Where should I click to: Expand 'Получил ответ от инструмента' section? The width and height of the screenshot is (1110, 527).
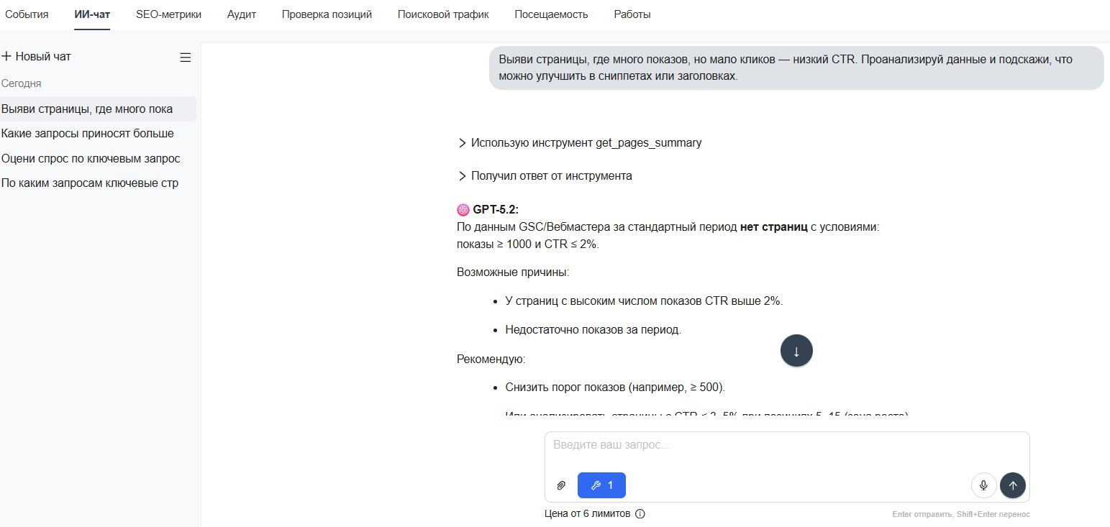[545, 175]
